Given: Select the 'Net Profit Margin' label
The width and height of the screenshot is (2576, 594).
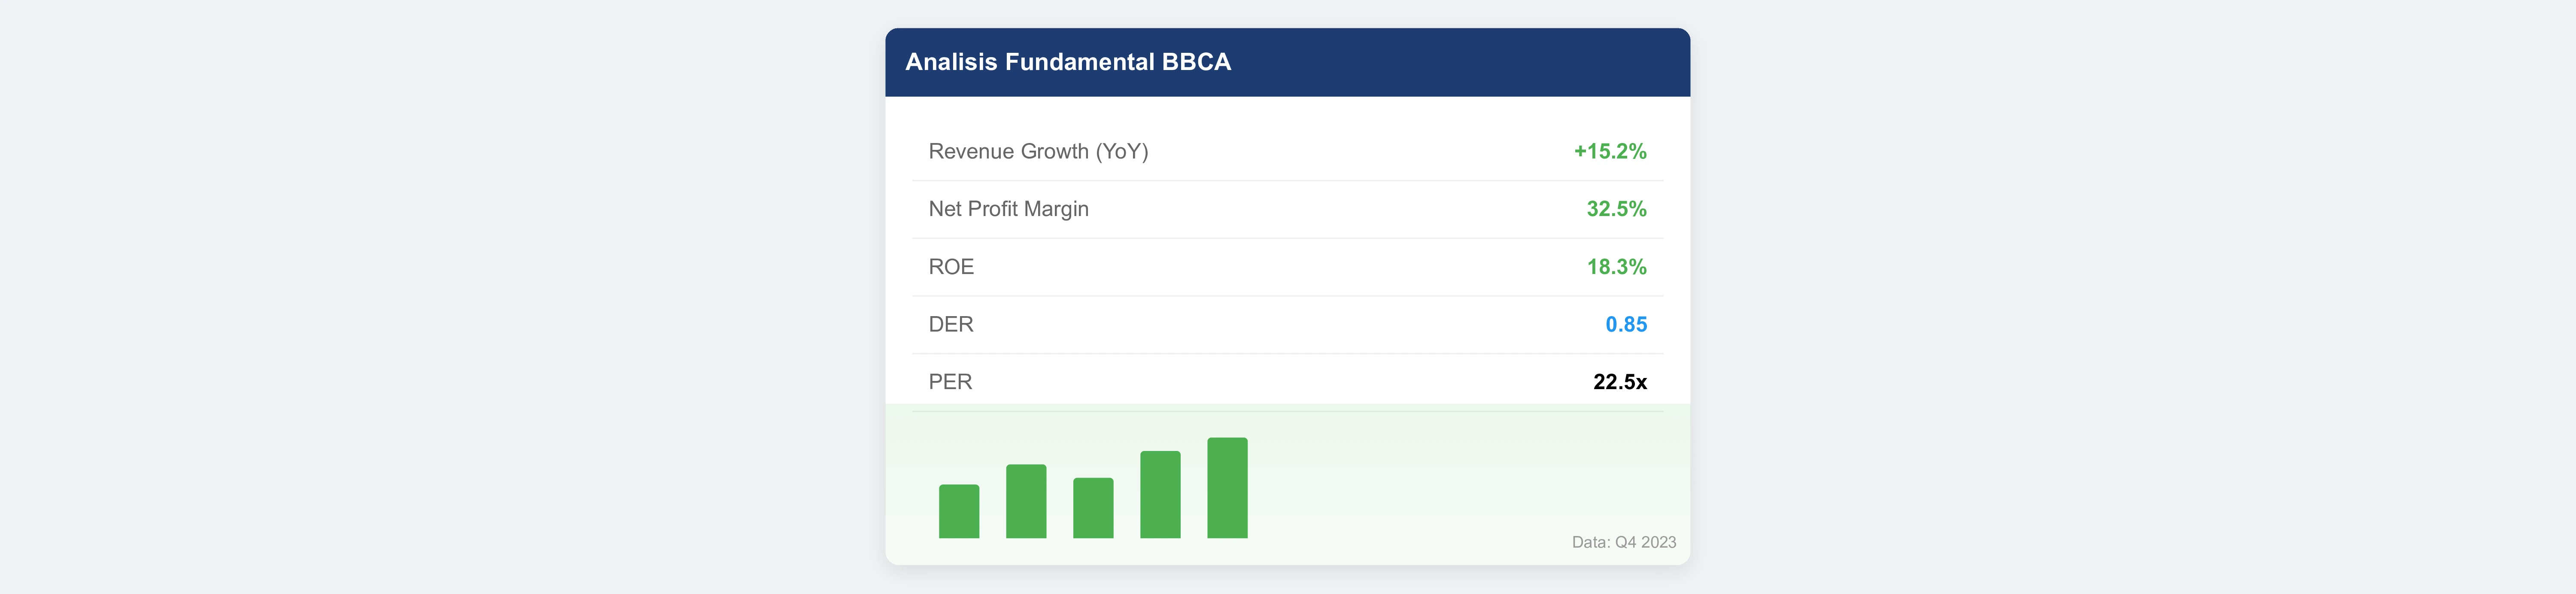Looking at the screenshot, I should (1008, 209).
